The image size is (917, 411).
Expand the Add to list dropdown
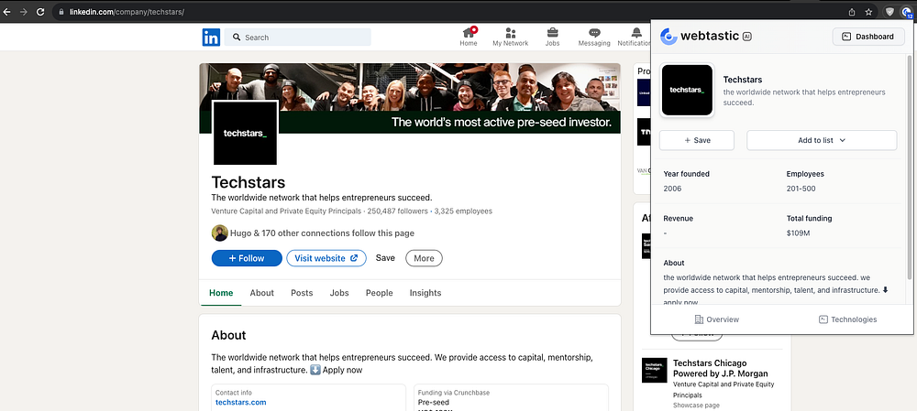click(822, 140)
